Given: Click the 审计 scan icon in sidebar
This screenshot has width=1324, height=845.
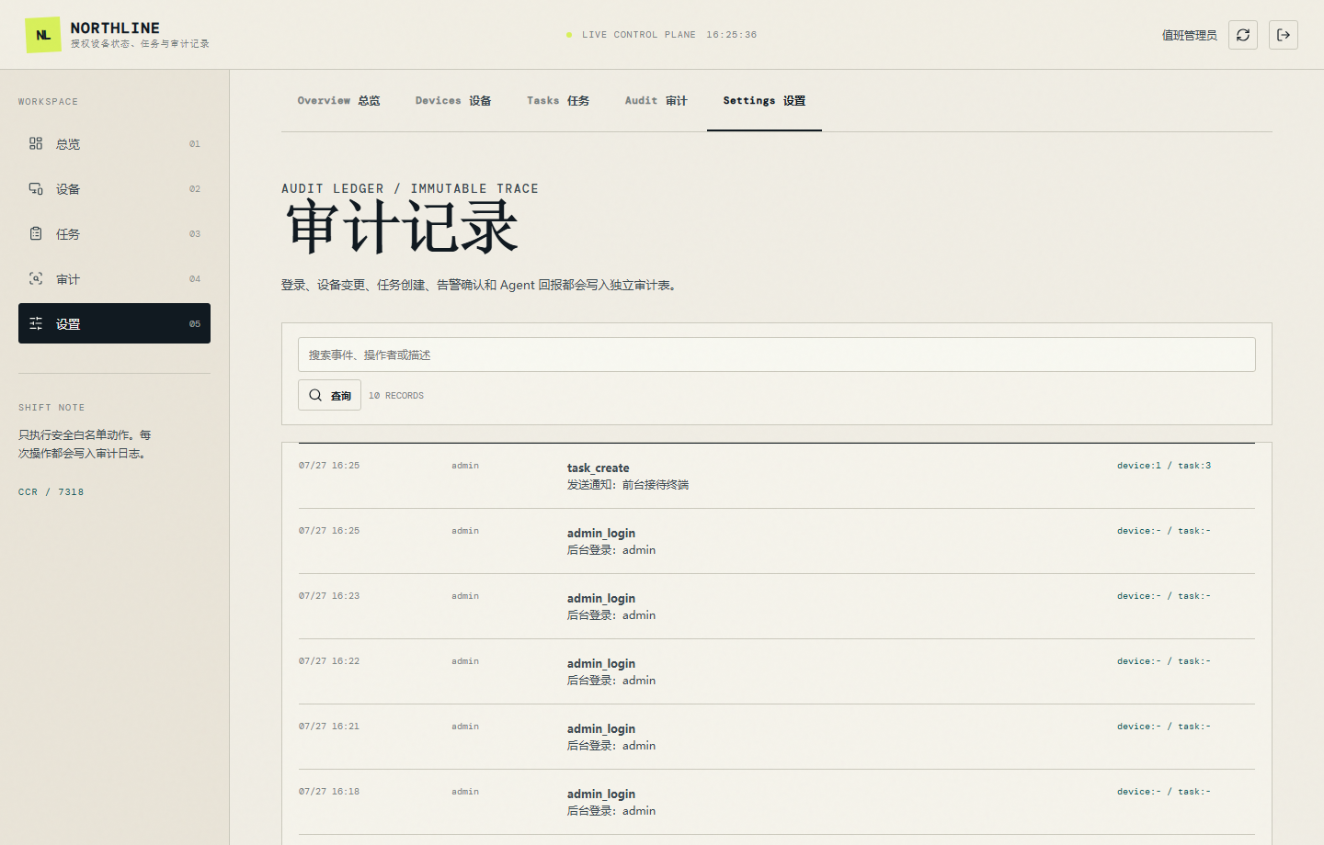Looking at the screenshot, I should click(36, 278).
